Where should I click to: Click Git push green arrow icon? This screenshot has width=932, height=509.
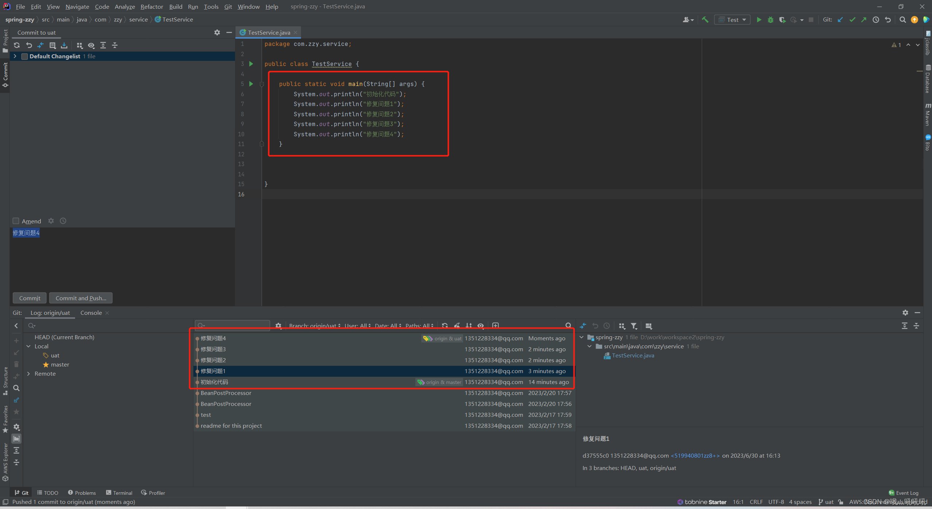pos(864,20)
